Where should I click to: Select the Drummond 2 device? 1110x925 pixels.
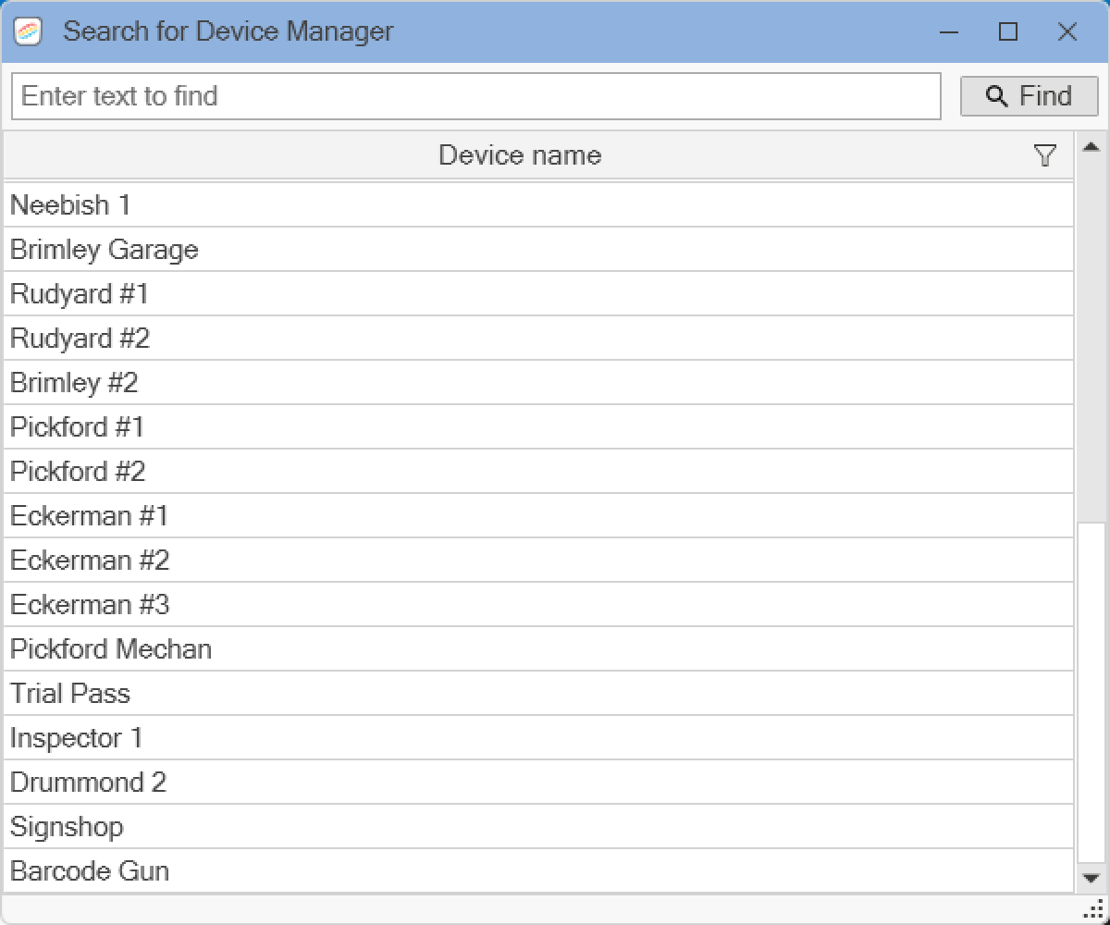[x=538, y=783]
